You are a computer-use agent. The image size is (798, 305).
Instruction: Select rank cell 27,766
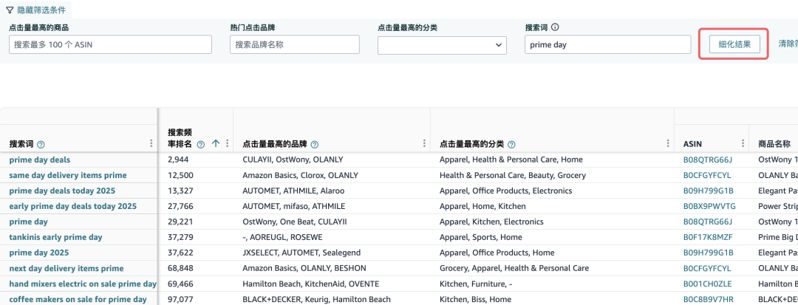point(180,206)
